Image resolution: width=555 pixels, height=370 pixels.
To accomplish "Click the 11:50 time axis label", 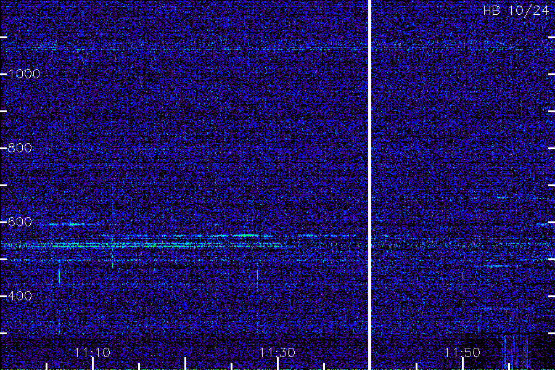I will pyautogui.click(x=462, y=352).
